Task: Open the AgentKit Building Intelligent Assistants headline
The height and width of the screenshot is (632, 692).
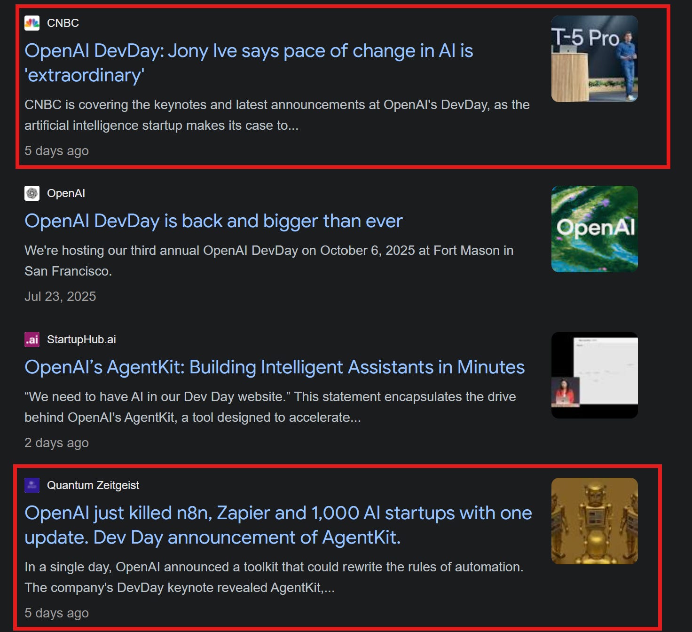Action: click(x=275, y=367)
